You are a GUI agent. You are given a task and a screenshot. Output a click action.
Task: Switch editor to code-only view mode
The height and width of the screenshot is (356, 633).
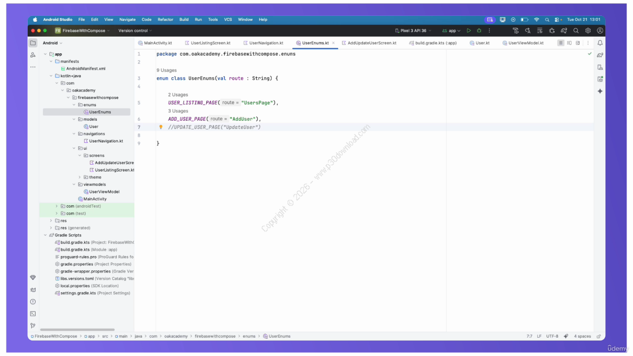[561, 43]
